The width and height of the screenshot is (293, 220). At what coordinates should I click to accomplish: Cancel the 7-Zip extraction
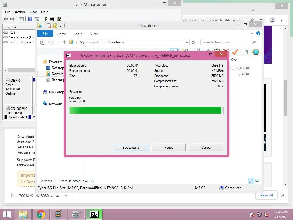207,148
